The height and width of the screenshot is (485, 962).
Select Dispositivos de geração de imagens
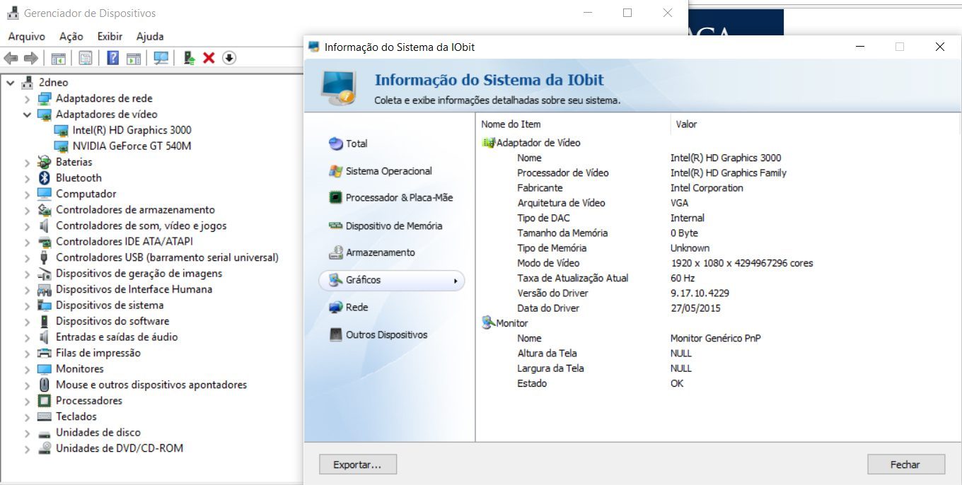(139, 274)
